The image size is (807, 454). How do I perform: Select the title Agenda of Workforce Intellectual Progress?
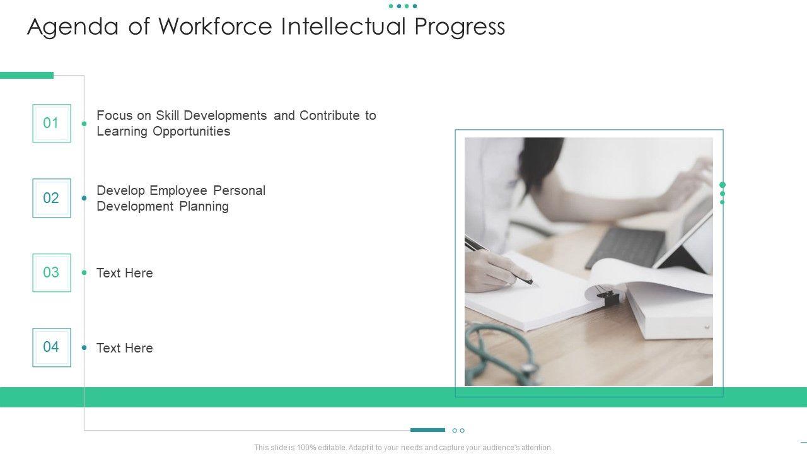click(x=266, y=26)
